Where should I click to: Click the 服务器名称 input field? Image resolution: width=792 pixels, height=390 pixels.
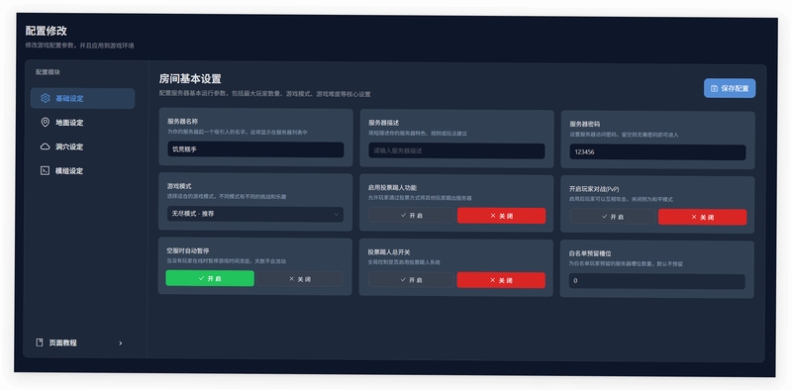pyautogui.click(x=255, y=149)
